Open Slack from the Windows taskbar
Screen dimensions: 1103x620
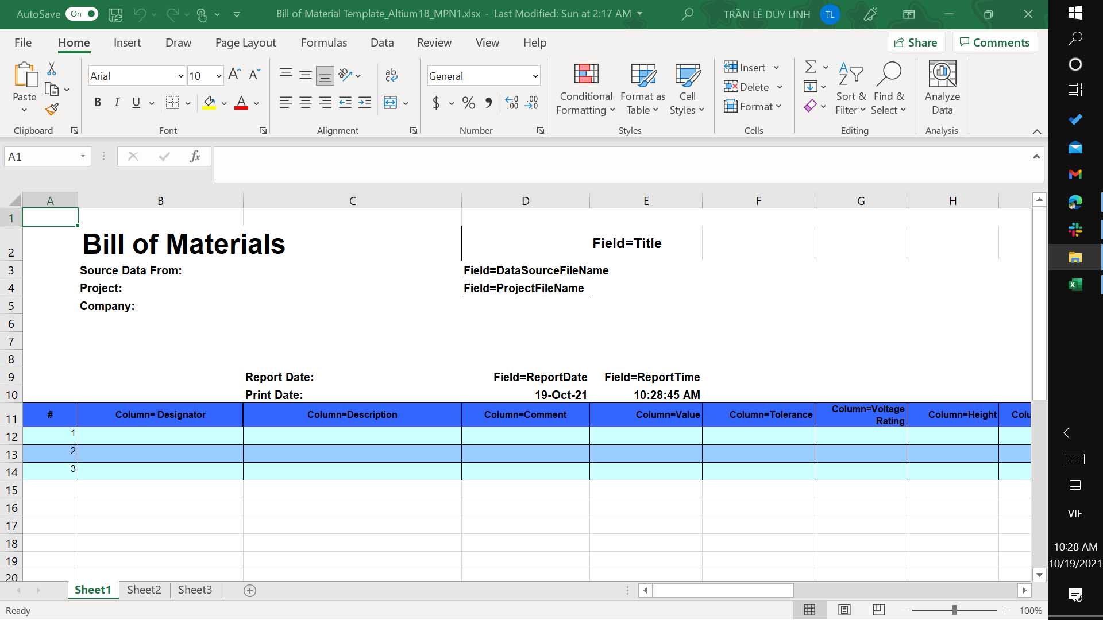[1075, 230]
